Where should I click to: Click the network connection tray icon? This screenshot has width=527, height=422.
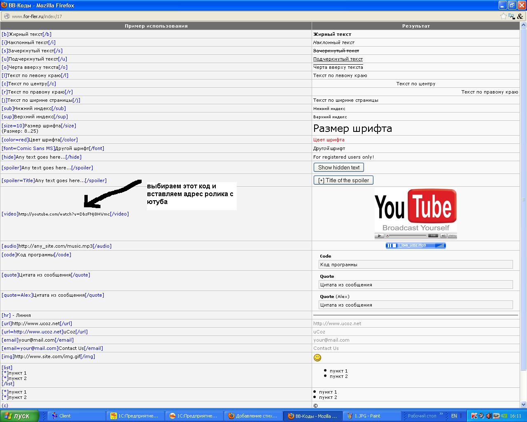tap(496, 416)
